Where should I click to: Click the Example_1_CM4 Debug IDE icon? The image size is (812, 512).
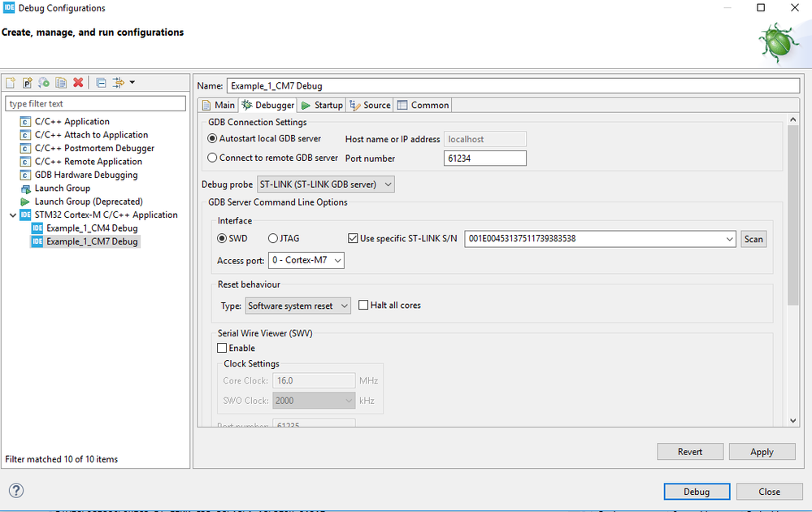point(37,228)
